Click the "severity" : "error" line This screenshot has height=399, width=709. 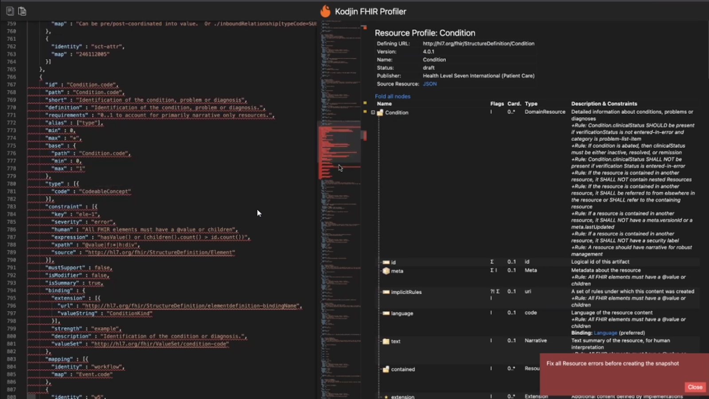pos(83,222)
